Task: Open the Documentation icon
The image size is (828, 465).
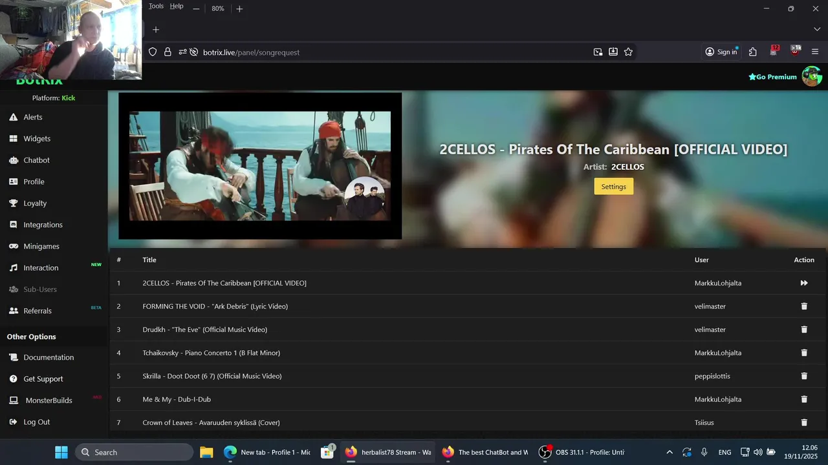Action: 13,357
